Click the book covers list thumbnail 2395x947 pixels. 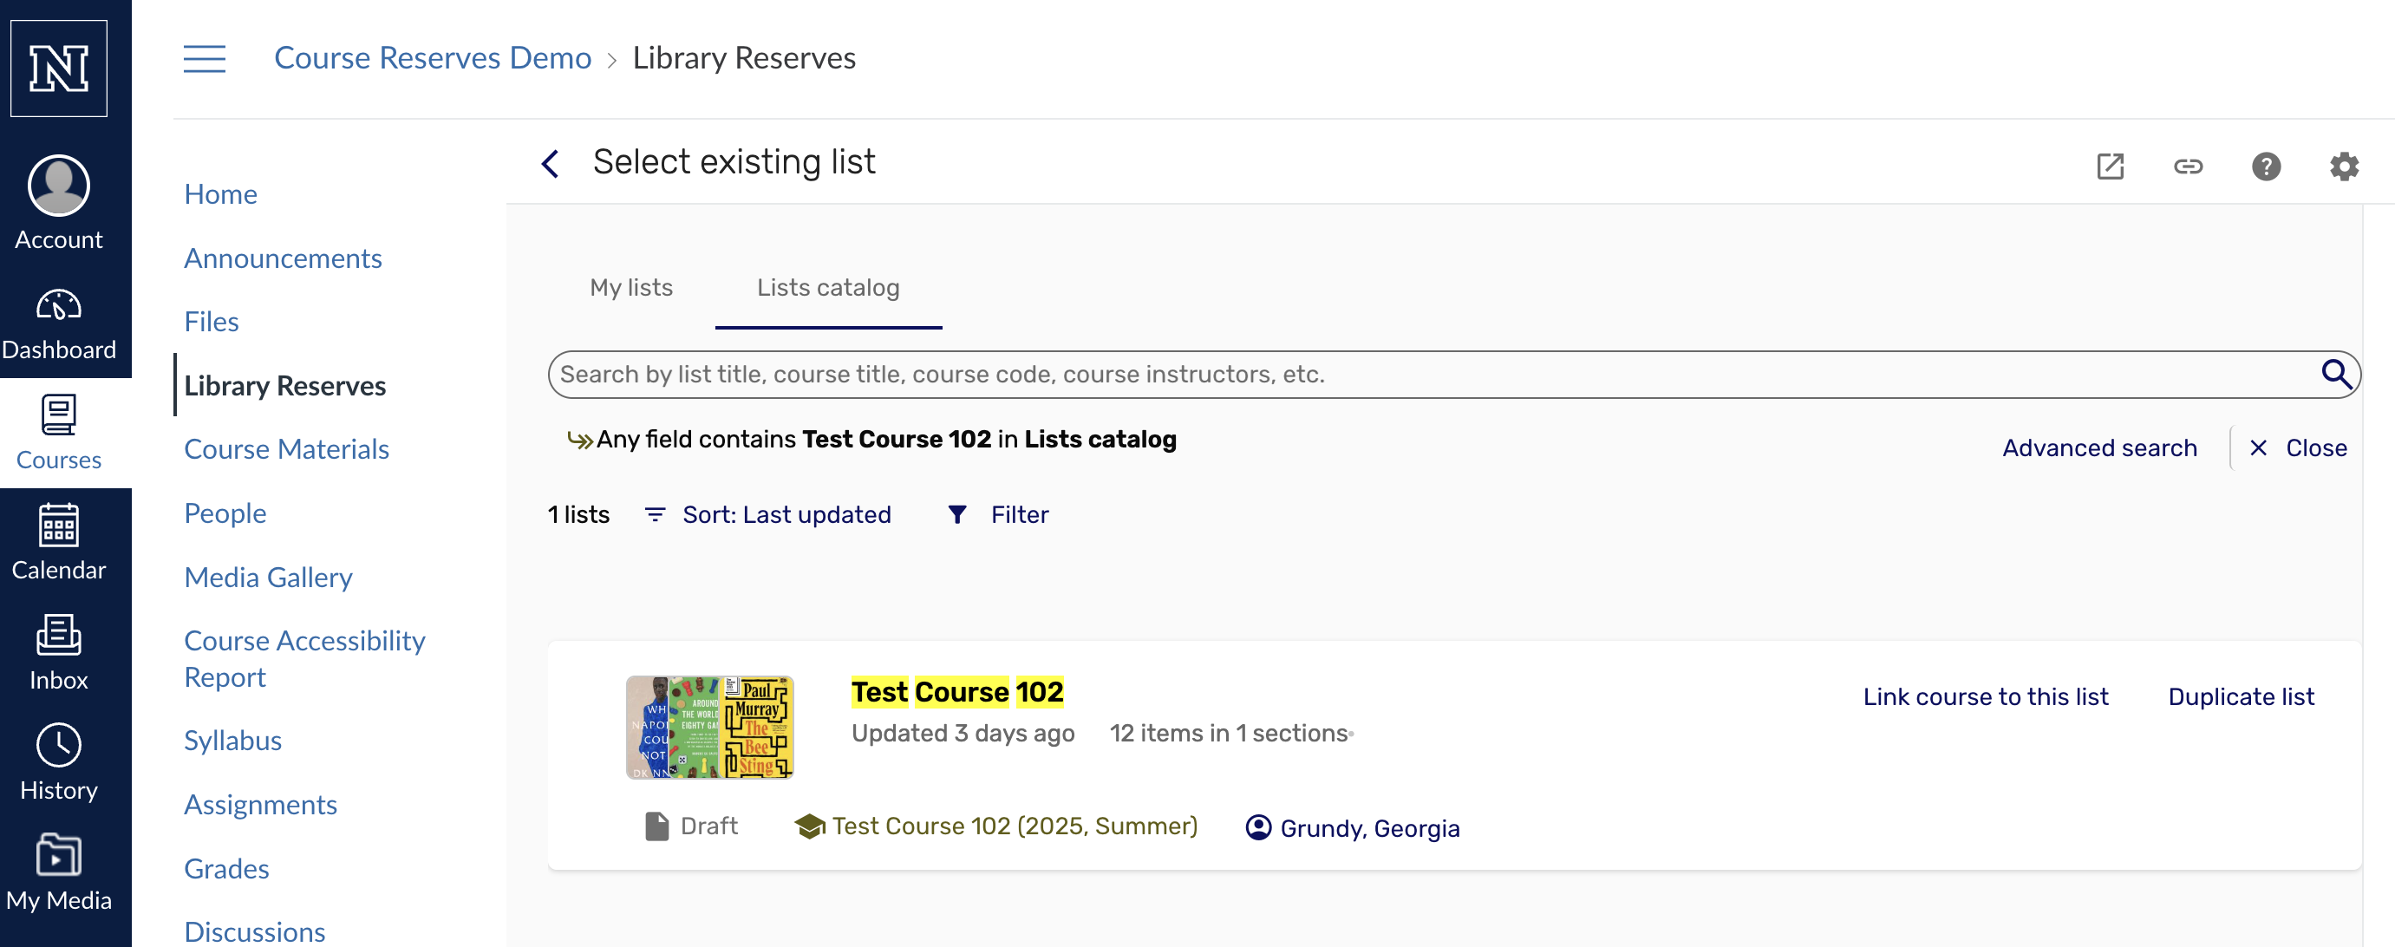coord(709,727)
